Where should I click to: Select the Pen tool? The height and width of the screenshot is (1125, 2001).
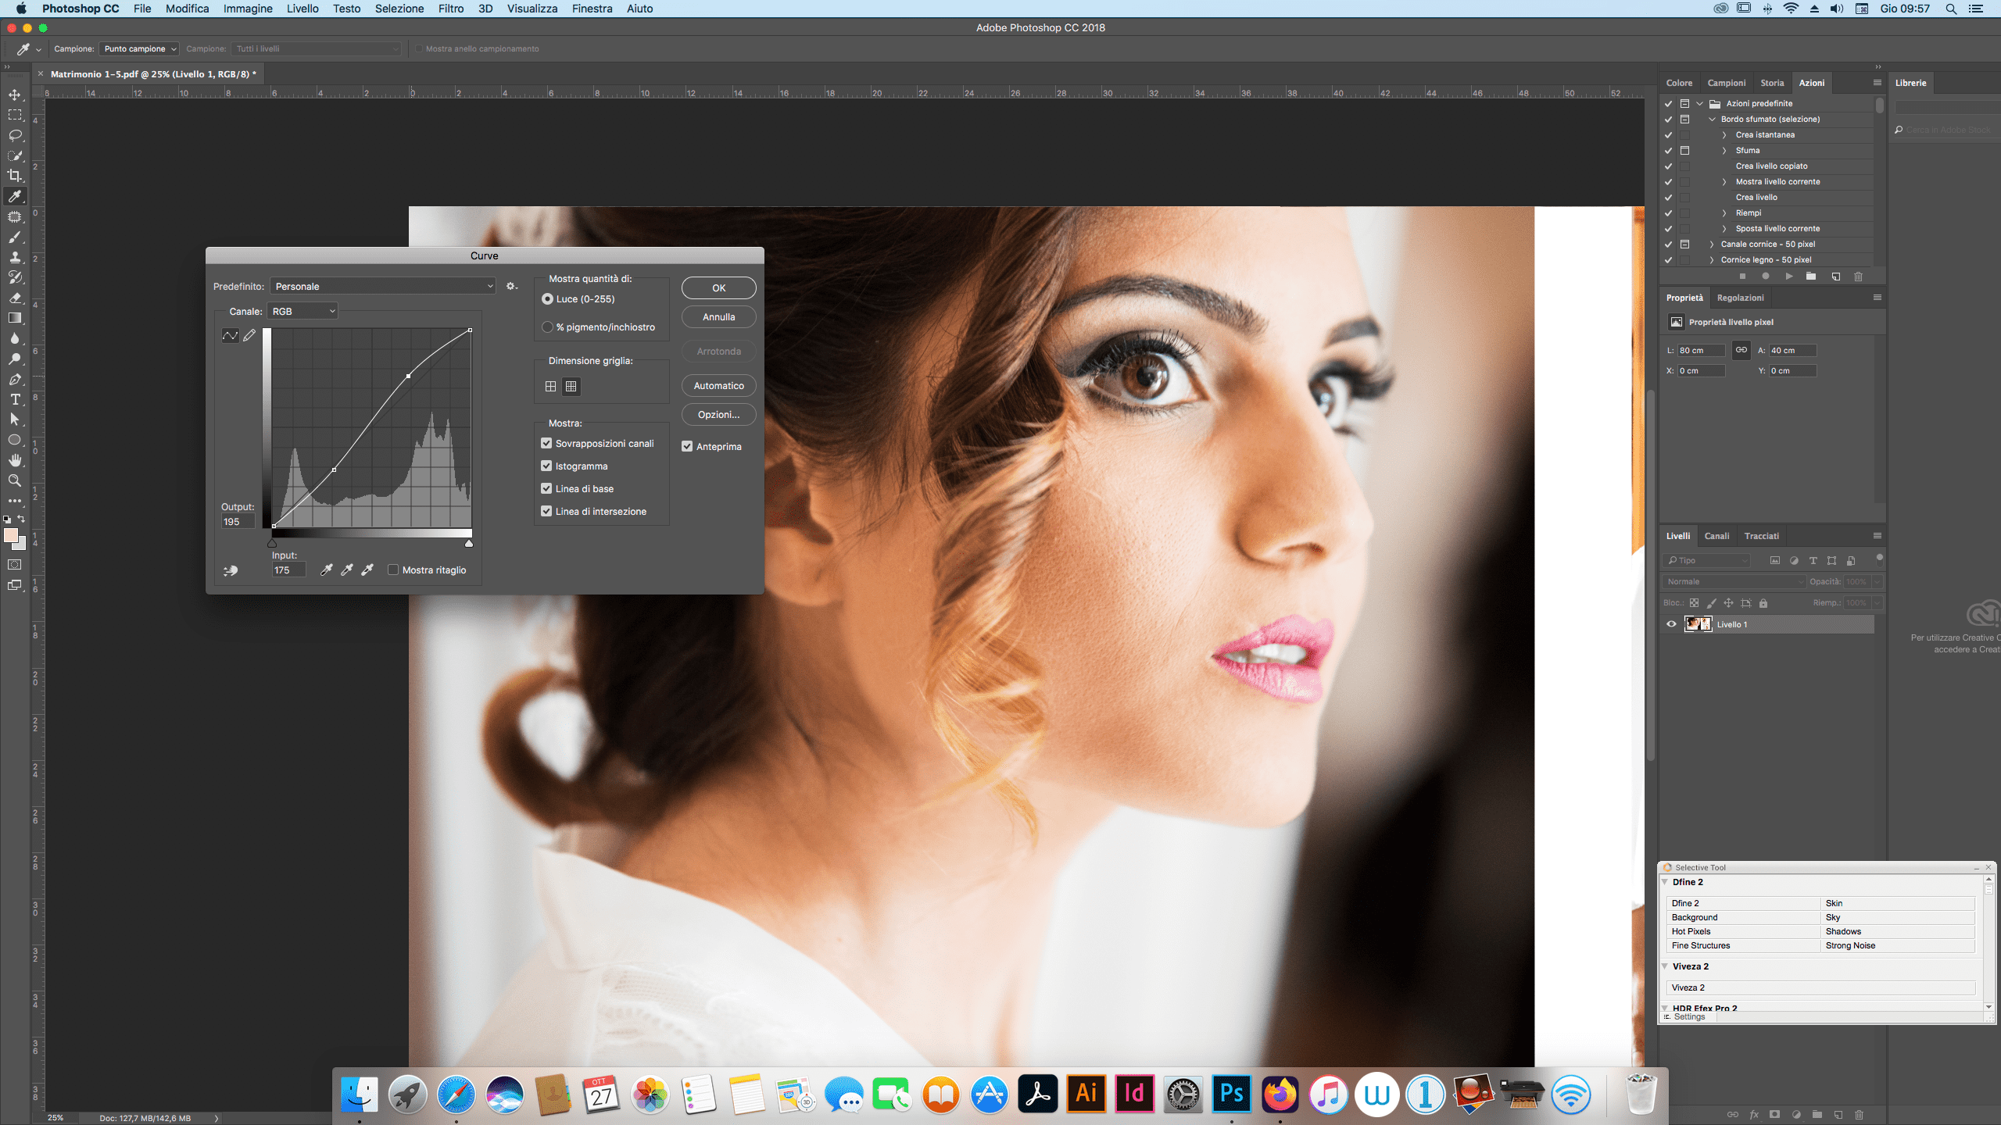15,379
